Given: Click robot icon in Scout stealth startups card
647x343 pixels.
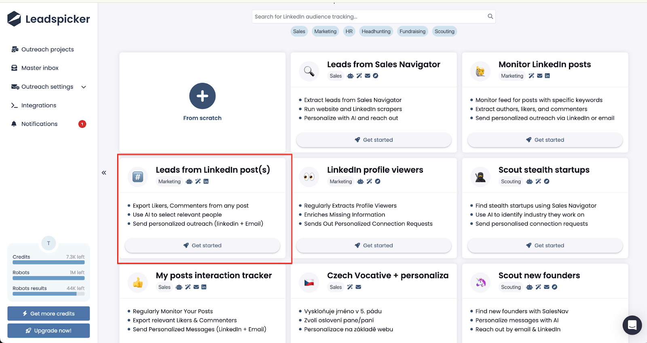Looking at the screenshot, I should coord(529,181).
